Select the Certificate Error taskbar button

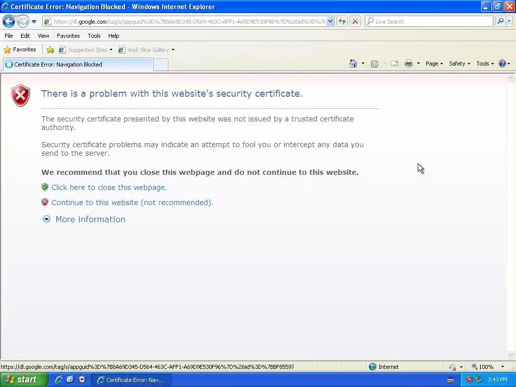click(x=131, y=380)
